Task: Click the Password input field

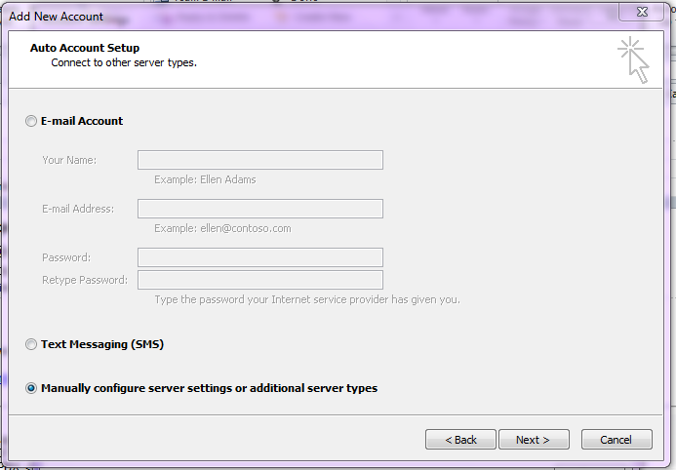Action: [x=260, y=257]
